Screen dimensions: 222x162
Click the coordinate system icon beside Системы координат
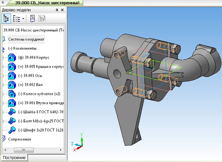4,39
